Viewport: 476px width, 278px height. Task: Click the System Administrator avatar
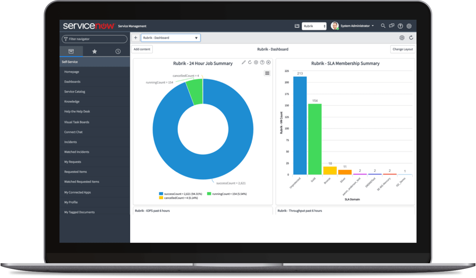pos(334,26)
